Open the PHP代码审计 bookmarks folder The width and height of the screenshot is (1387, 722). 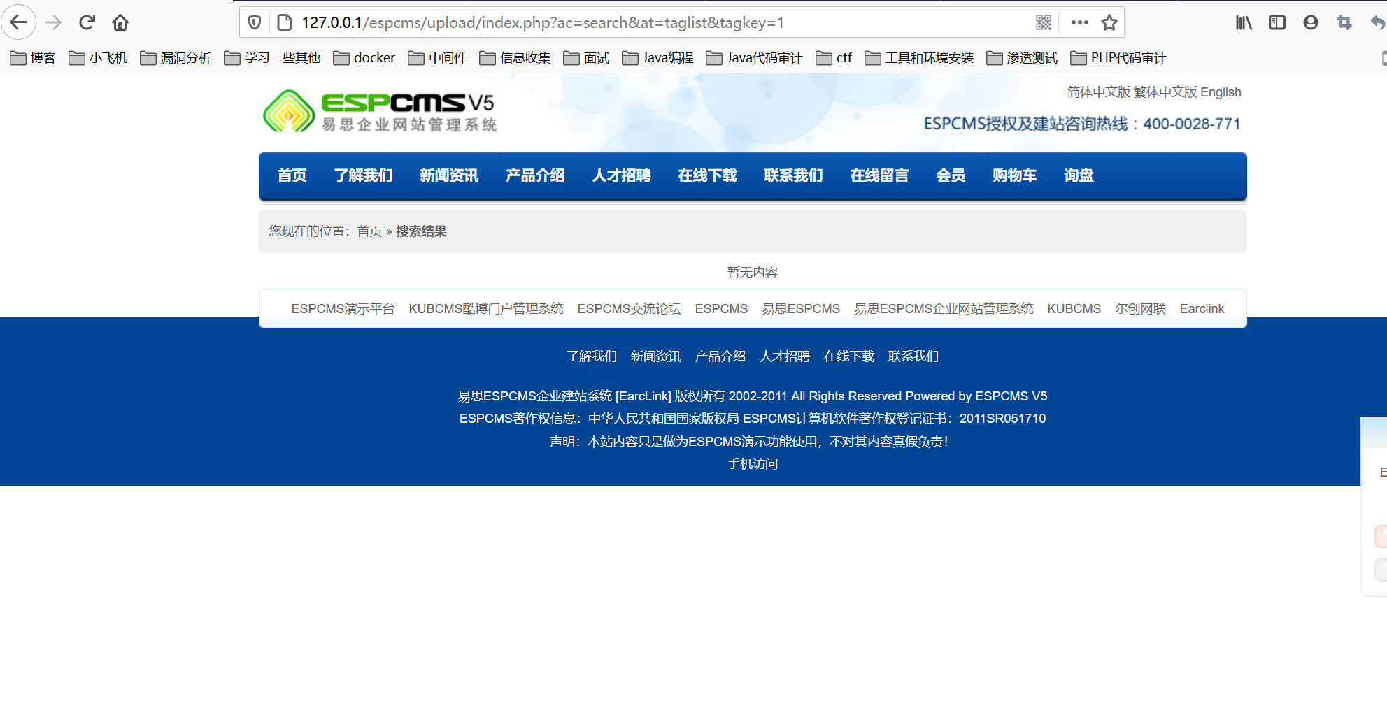[1117, 58]
